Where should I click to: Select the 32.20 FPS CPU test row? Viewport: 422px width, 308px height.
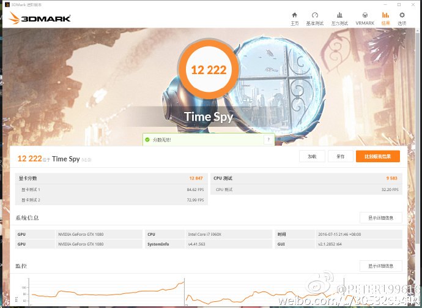[x=306, y=190]
